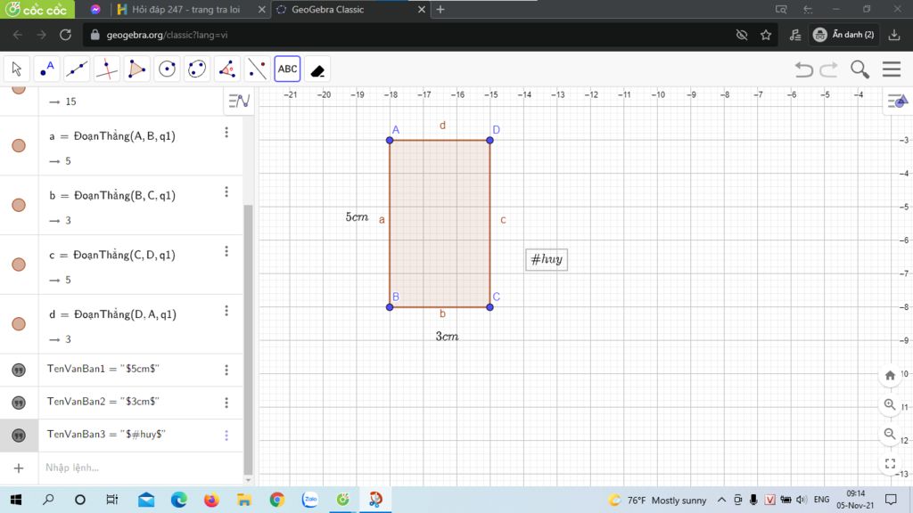Close the Hỏi đáp 247 tab

pyautogui.click(x=261, y=9)
